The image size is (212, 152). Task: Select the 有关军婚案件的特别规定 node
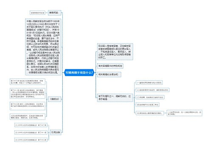click(x=110, y=66)
